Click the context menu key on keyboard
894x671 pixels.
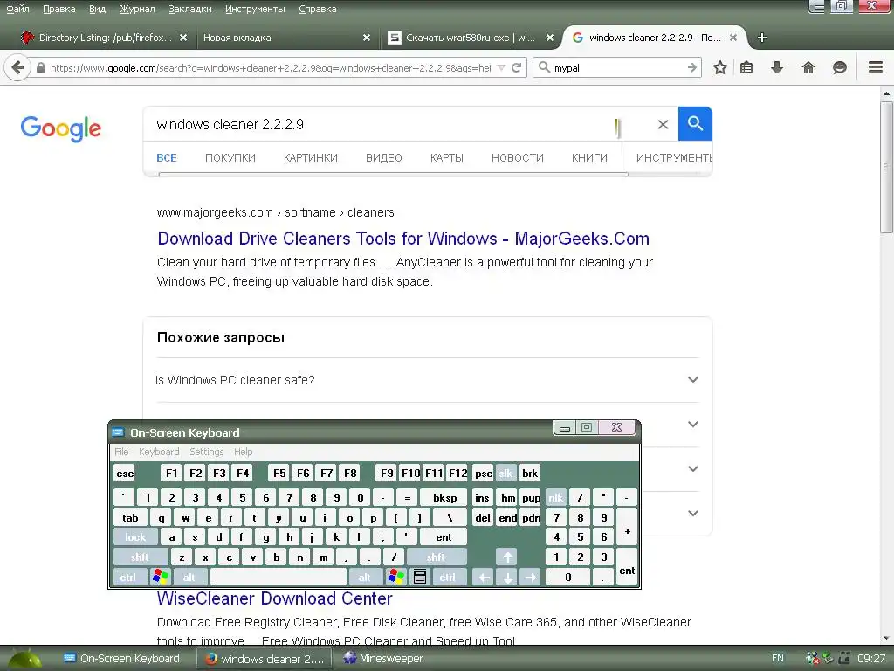coord(420,577)
